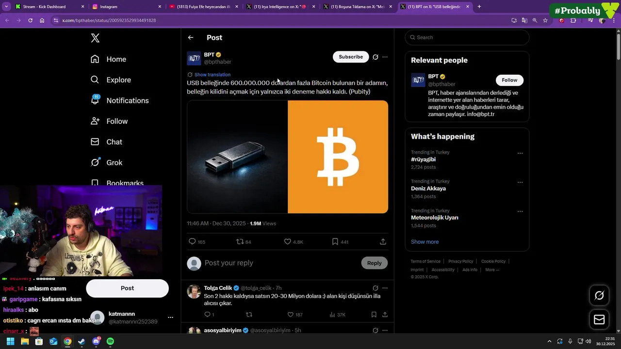Click the X logo icon
Viewport: 621px width, 349px height.
(x=96, y=38)
